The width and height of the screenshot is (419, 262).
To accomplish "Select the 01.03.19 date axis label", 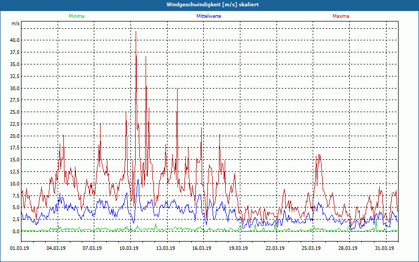I will [19, 248].
